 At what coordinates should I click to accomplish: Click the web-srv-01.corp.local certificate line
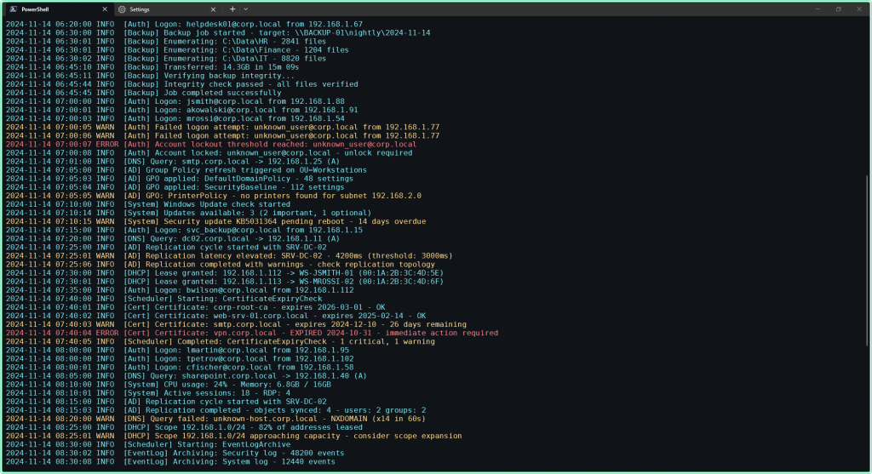pos(215,317)
